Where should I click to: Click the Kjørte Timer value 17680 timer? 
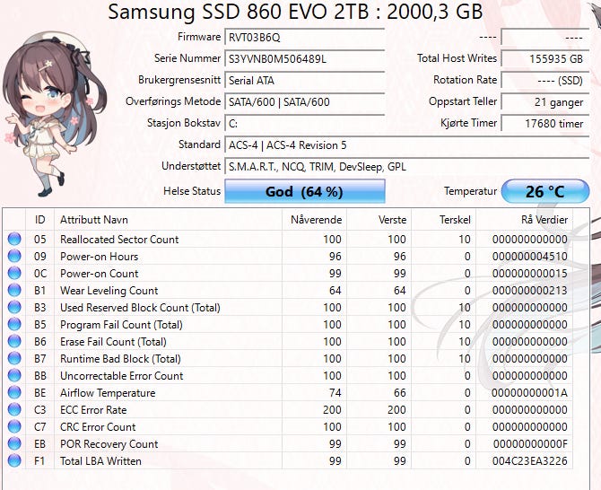pyautogui.click(x=545, y=124)
